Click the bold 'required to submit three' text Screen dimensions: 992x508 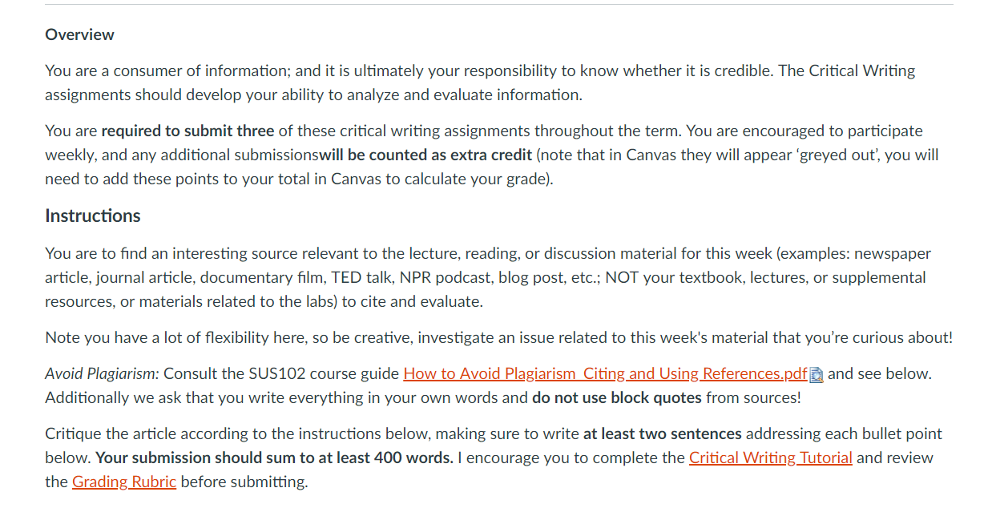click(188, 131)
